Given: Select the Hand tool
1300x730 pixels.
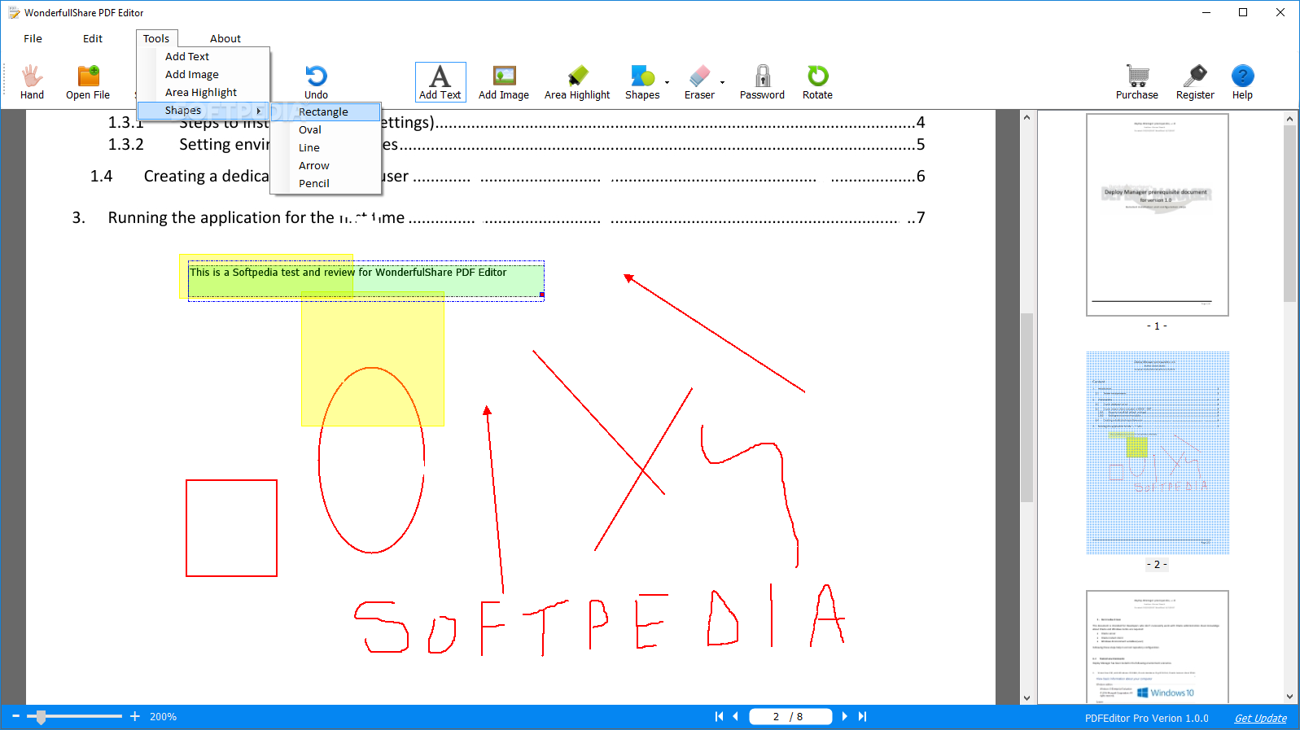Looking at the screenshot, I should tap(32, 82).
